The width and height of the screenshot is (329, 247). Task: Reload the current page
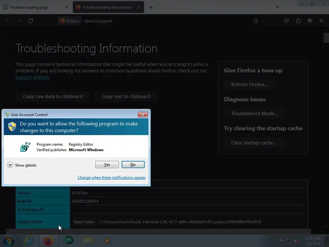(31, 21)
